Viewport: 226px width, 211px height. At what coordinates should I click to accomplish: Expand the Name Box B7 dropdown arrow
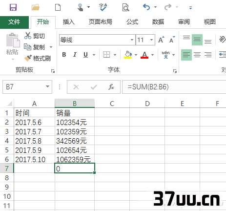(47, 86)
